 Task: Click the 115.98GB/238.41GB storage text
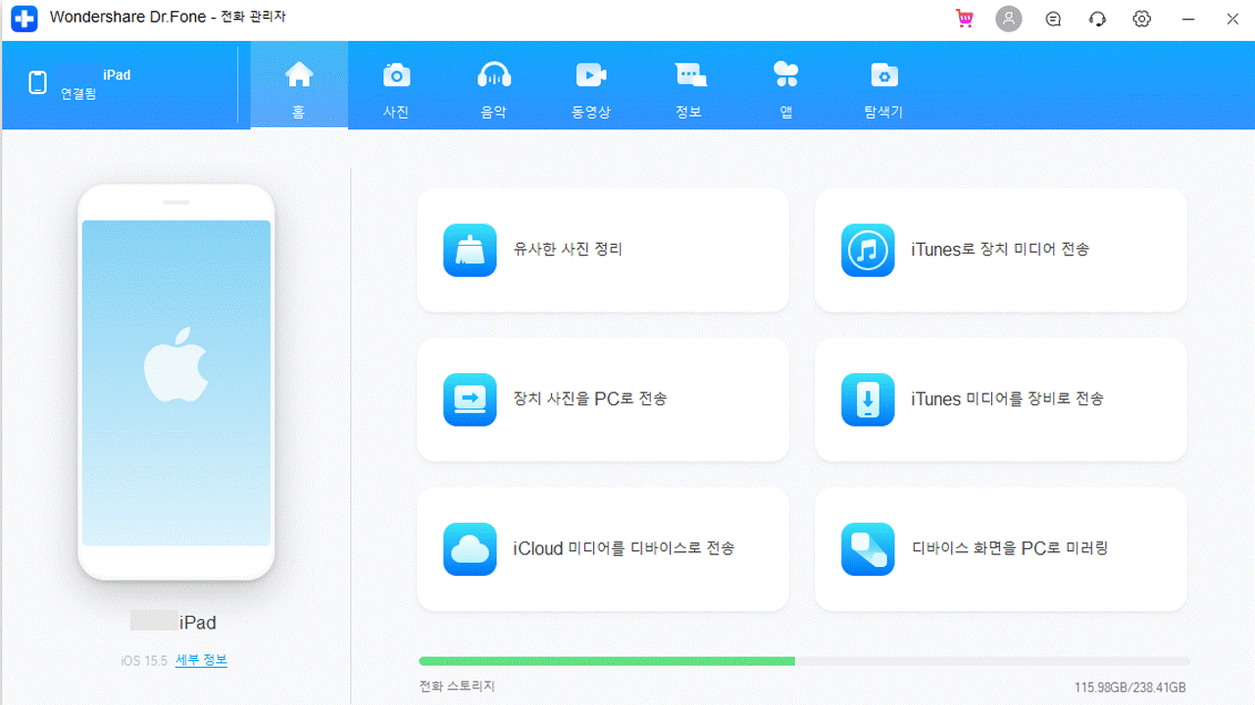(x=1129, y=688)
